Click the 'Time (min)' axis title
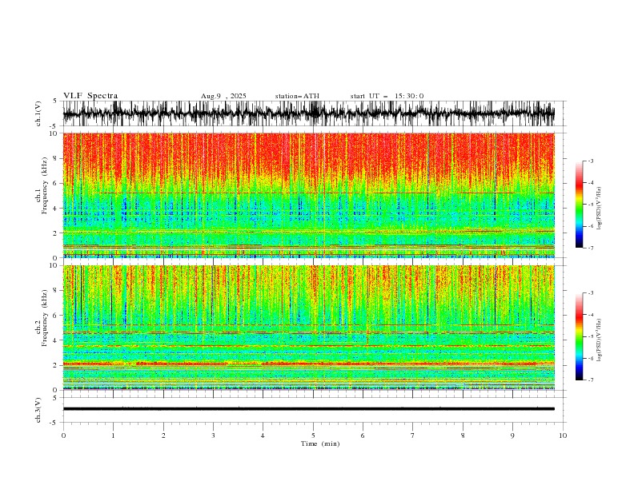This screenshot has width=634, height=489. [320, 443]
